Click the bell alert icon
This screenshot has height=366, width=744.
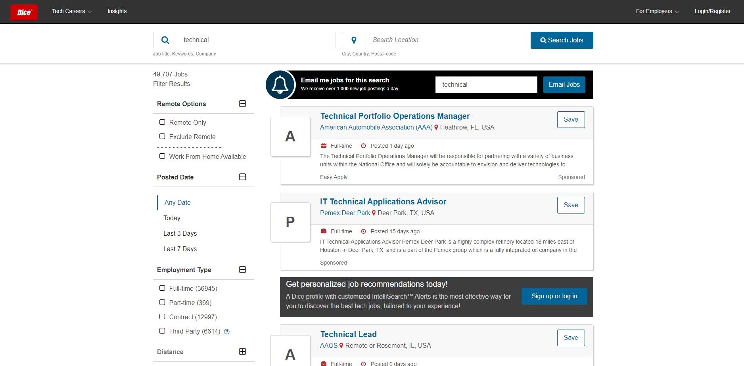point(280,85)
